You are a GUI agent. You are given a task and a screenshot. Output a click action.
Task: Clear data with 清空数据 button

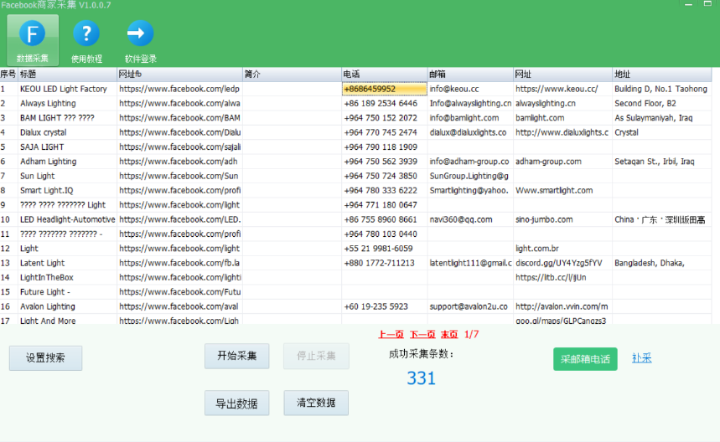316,403
